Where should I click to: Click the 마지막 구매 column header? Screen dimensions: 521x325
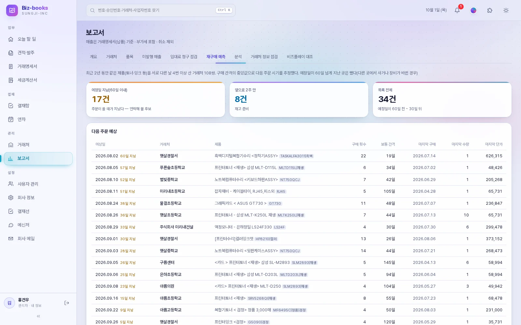pos(427,144)
